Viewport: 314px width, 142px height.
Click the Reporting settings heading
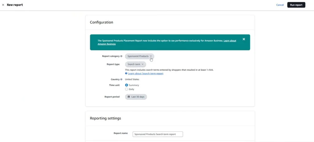pos(105,118)
